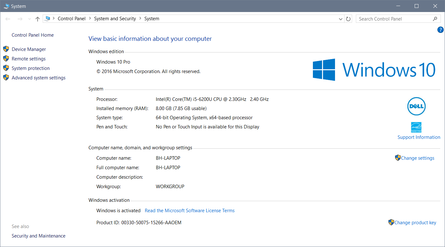Click the Change settings link

coord(418,158)
